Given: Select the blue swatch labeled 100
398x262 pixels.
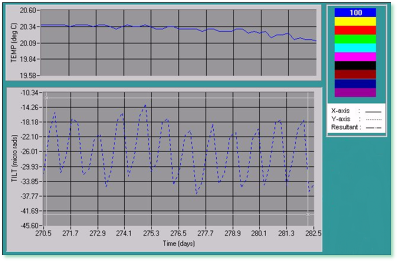Looking at the screenshot, I should click(x=355, y=13).
